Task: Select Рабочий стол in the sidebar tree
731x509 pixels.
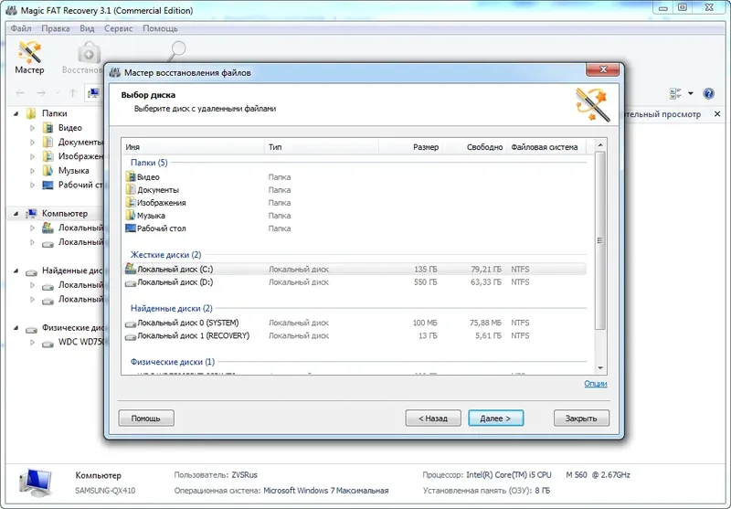Action: (80, 185)
